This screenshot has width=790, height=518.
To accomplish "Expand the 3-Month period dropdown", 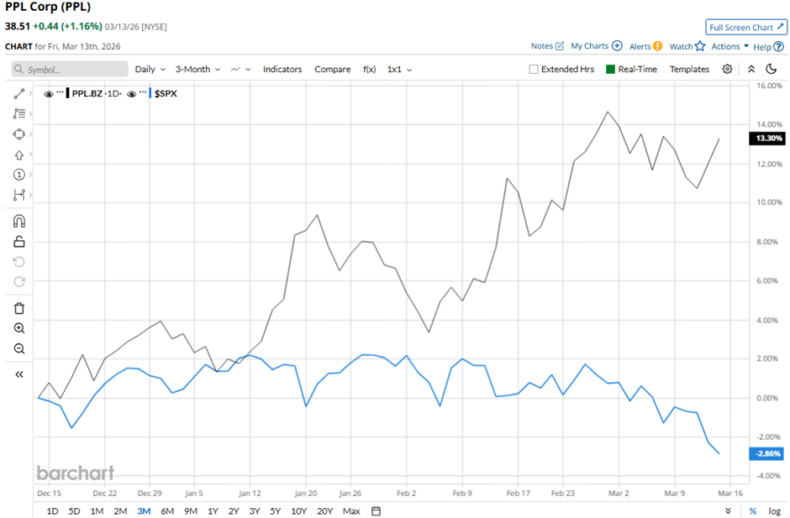I will [197, 70].
